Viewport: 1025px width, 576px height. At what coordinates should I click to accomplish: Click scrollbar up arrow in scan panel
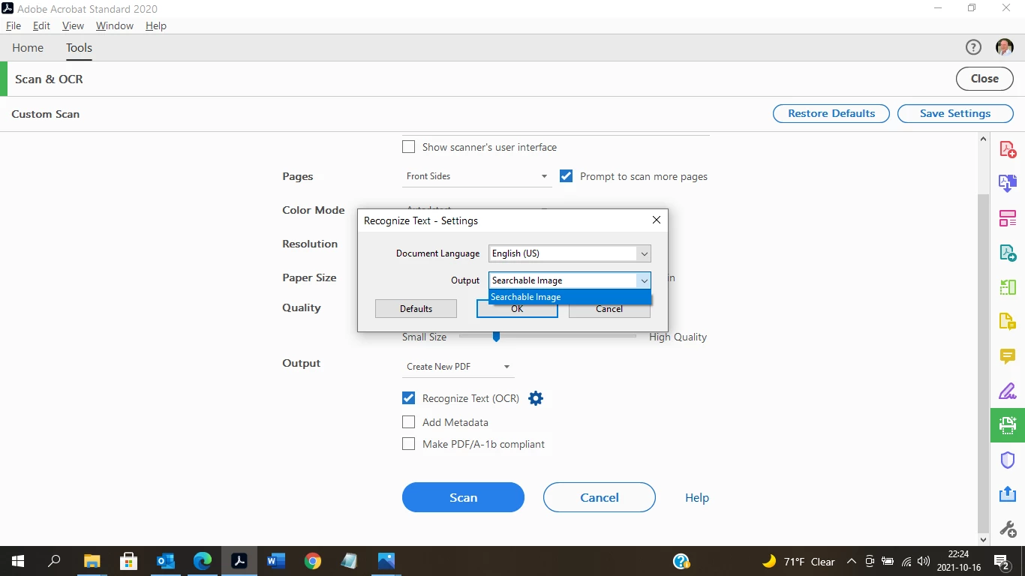point(984,139)
